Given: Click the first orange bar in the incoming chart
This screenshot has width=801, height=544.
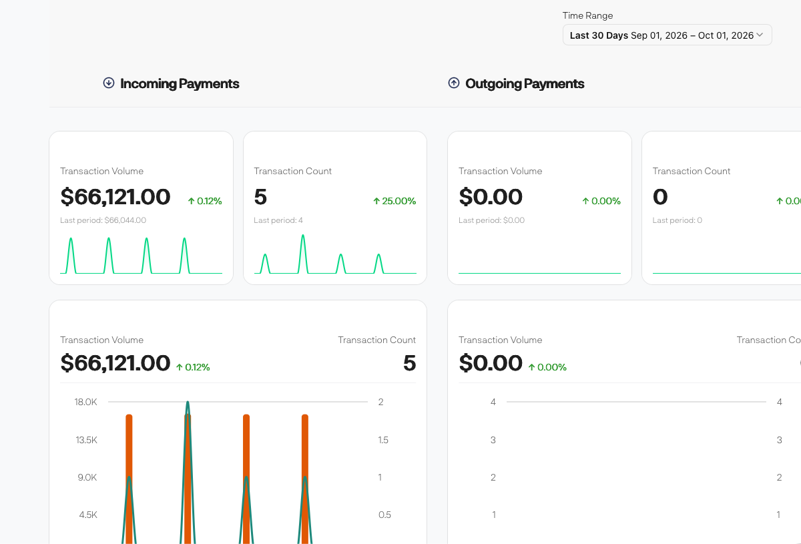Looking at the screenshot, I should 129,479.
